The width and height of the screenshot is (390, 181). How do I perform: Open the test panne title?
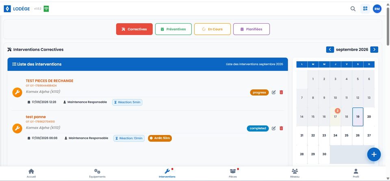[36, 117]
